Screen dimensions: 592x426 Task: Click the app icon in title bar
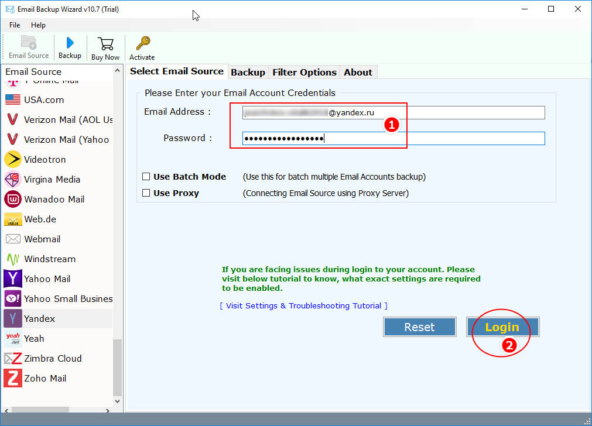pos(10,9)
